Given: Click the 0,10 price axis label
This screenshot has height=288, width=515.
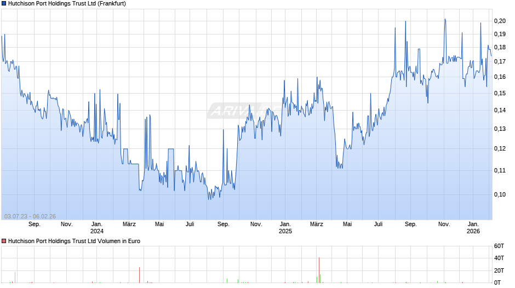Looking at the screenshot, I should pos(500,194).
